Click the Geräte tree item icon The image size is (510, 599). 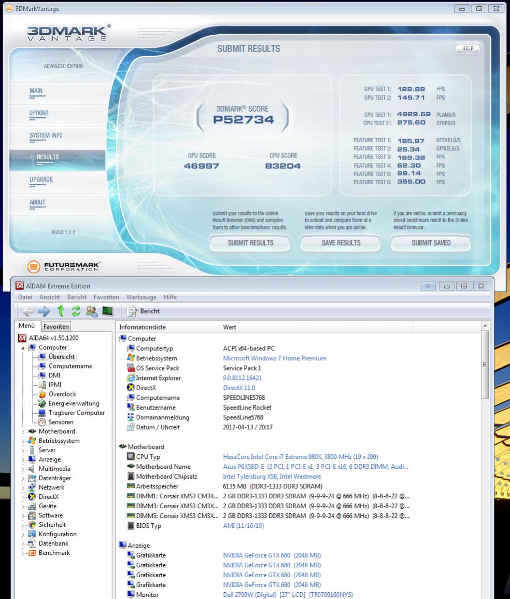click(x=32, y=506)
